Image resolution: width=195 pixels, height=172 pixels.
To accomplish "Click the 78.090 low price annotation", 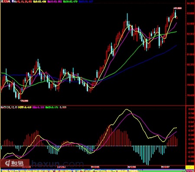I will click(24, 101).
